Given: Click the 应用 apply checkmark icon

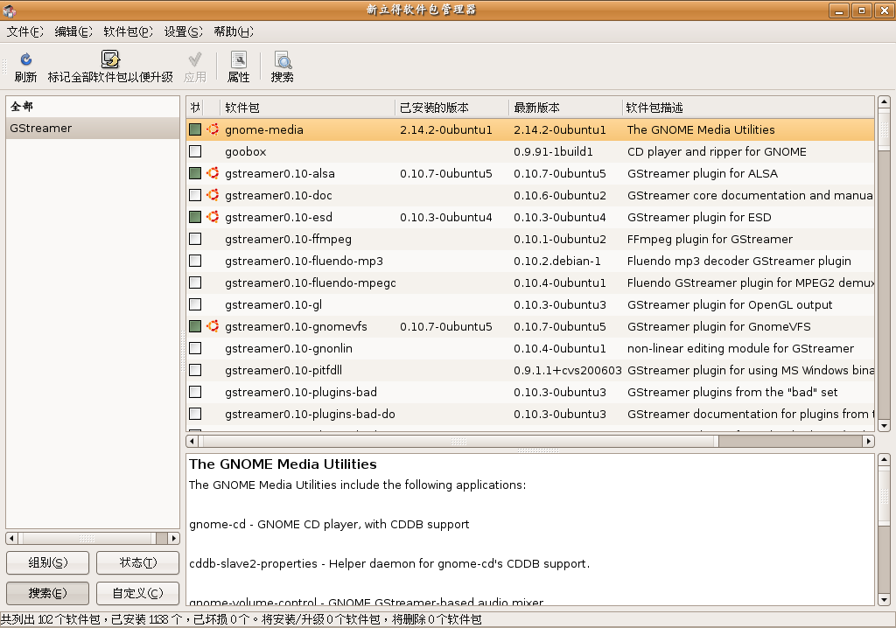Looking at the screenshot, I should click(x=195, y=59).
